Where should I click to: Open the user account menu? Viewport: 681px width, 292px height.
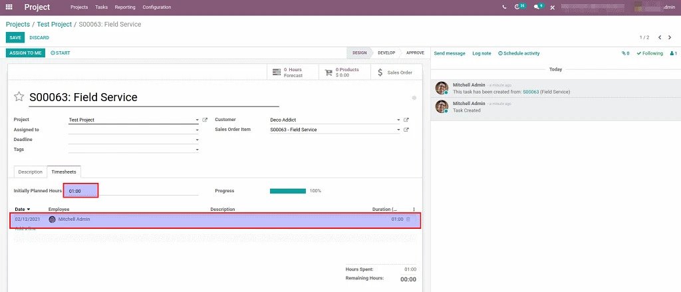click(654, 7)
